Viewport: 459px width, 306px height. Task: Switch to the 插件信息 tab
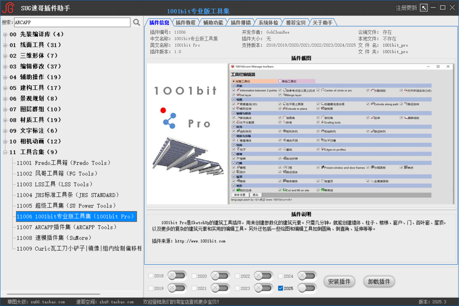(x=159, y=23)
